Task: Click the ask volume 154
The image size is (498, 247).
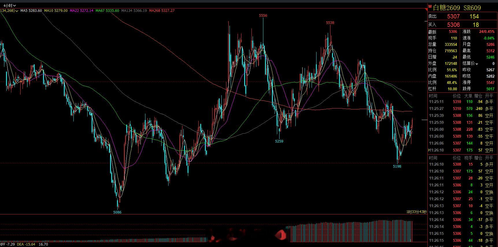Action: 474,16
